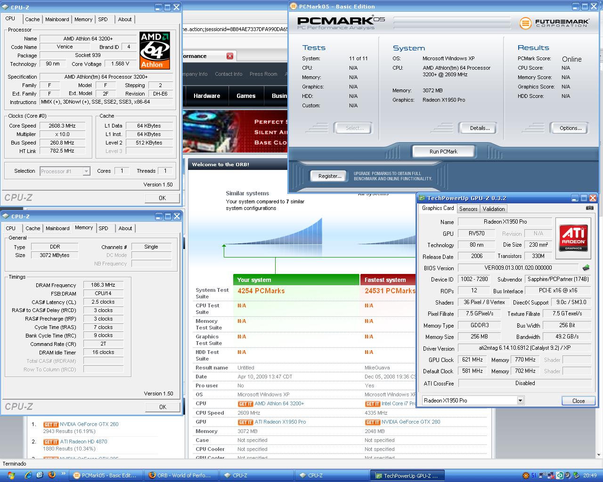Click the GPU Clock 621 MHz field in GPU-Z
Viewport: 603px width, 482px height.
(472, 360)
